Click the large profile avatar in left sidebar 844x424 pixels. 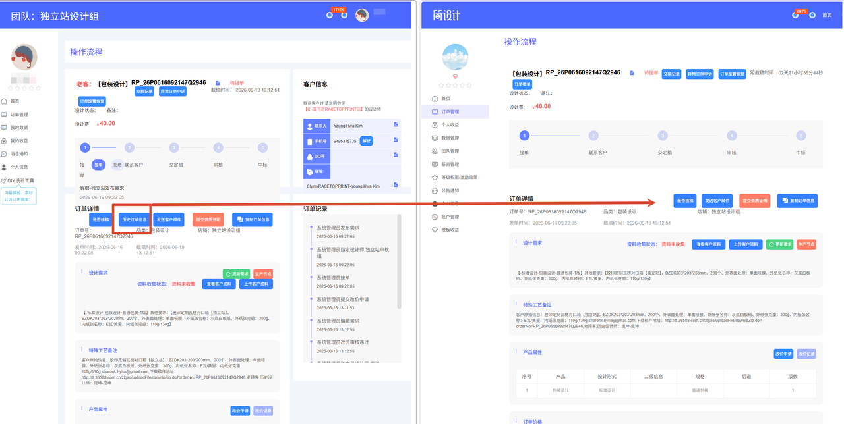click(x=24, y=57)
